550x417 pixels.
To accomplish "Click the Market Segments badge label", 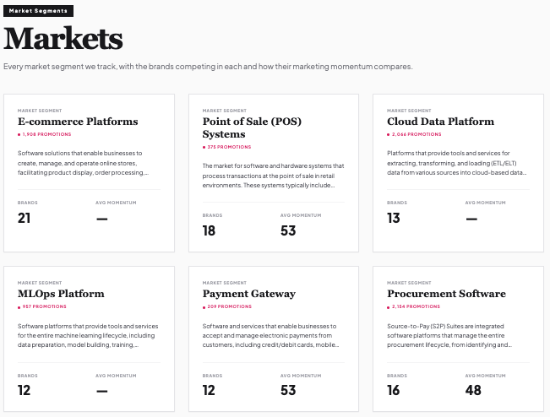I will pyautogui.click(x=38, y=11).
